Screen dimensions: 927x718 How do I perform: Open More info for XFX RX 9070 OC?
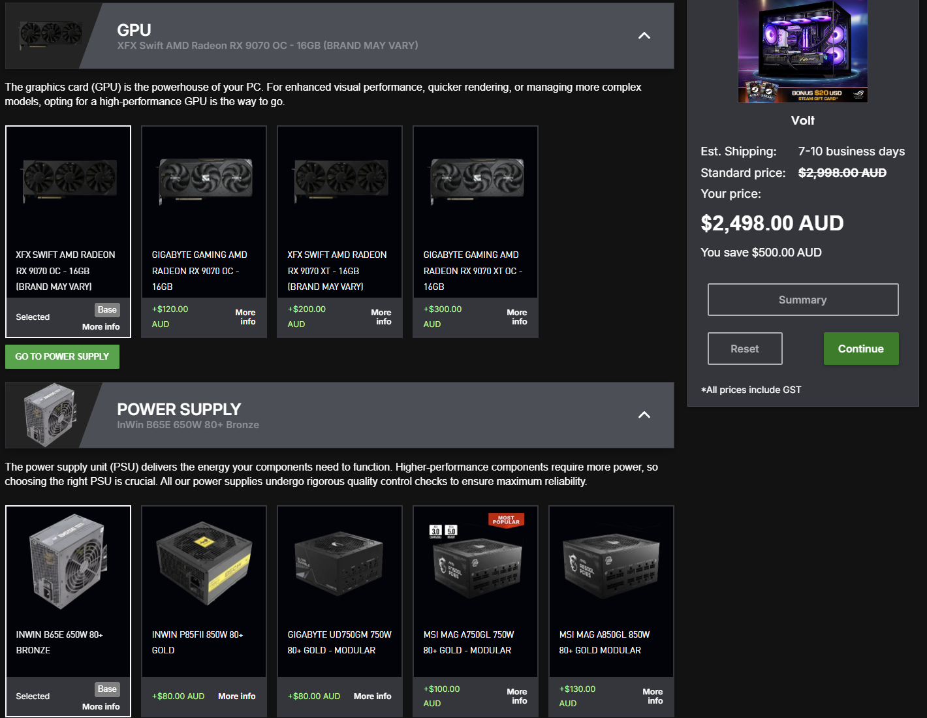101,327
